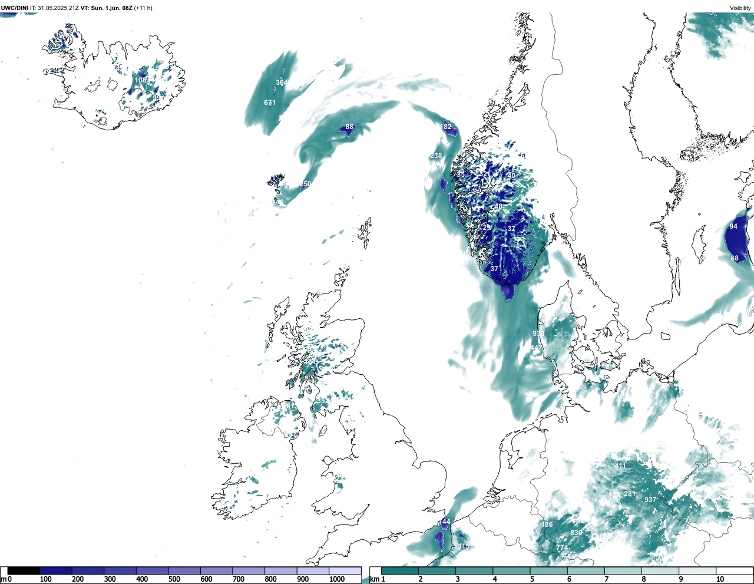Image resolution: width=754 pixels, height=584 pixels.
Task: Click the 500 tick label on the metre scale
Action: [x=174, y=579]
